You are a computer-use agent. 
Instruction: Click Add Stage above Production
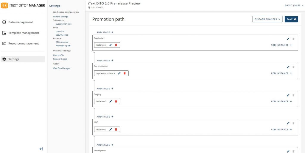[x=105, y=32]
